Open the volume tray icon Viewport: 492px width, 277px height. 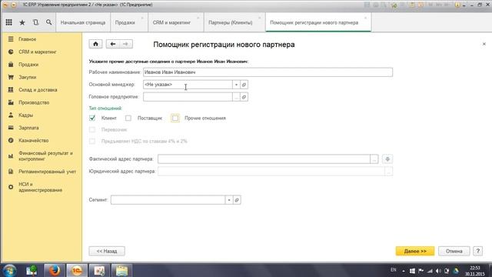click(438, 271)
